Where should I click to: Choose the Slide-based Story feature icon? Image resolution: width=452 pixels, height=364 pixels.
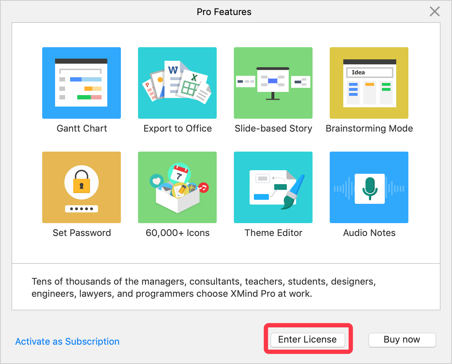[273, 83]
